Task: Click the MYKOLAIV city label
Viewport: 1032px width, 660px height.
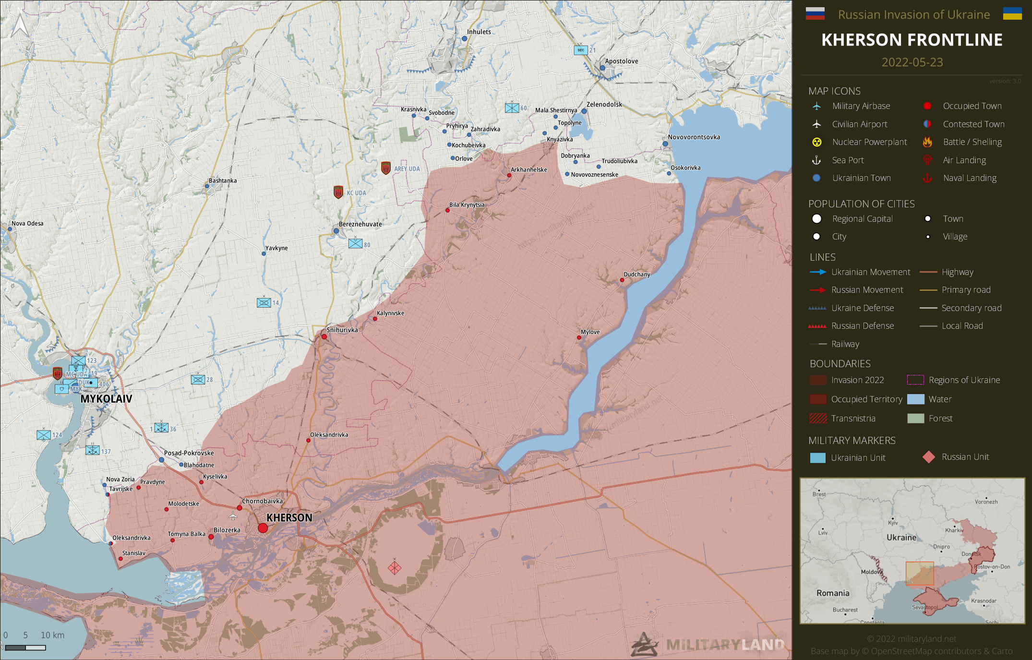Action: pyautogui.click(x=106, y=399)
